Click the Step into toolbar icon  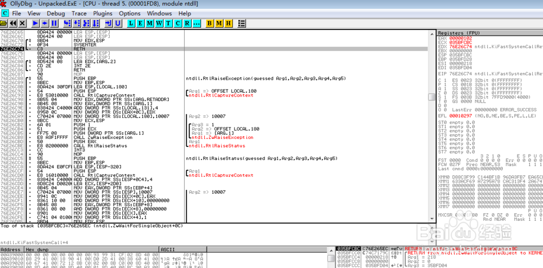[x=67, y=23]
